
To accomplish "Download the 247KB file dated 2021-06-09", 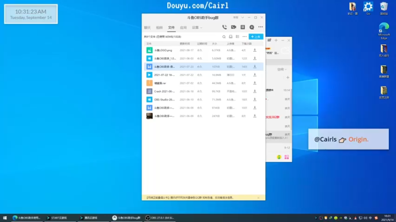I will [254, 116].
